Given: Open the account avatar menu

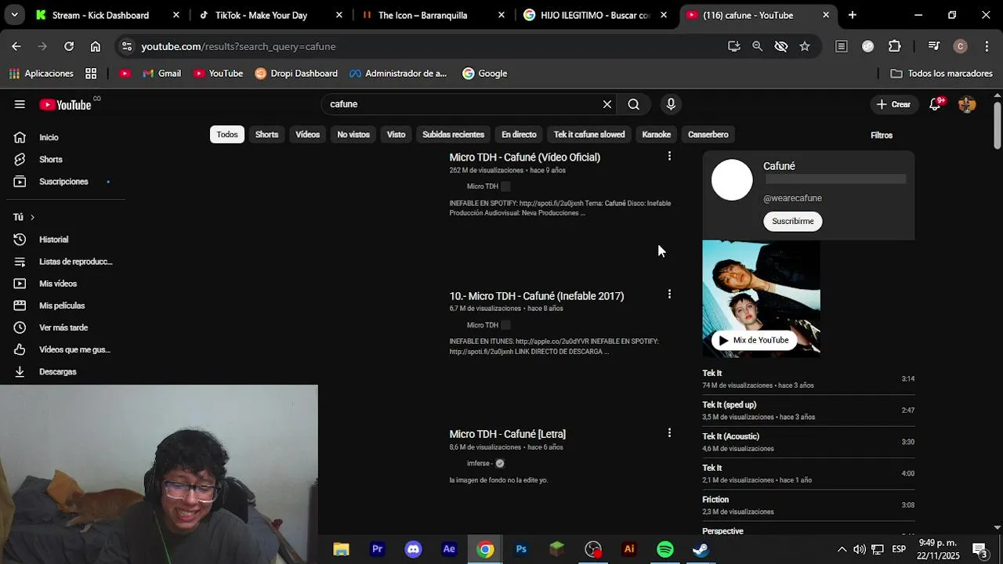Looking at the screenshot, I should 967,104.
